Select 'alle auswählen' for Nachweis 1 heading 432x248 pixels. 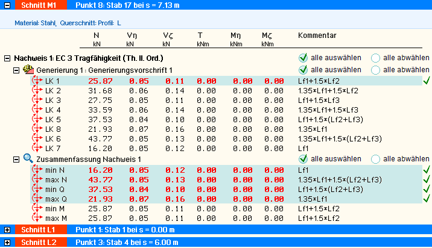coord(303,58)
